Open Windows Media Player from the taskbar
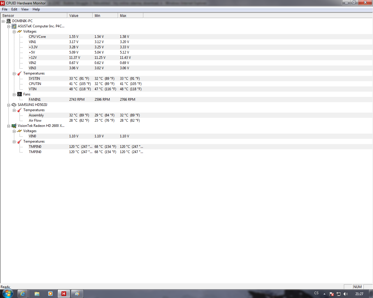The height and width of the screenshot is (298, 373). (x=50, y=294)
